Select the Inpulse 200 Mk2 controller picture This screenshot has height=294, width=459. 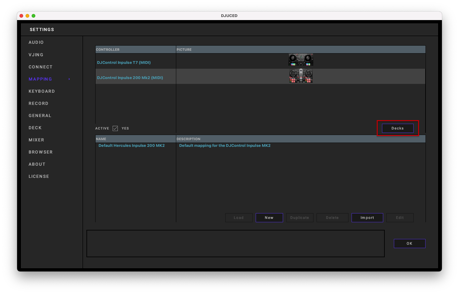coord(301,76)
